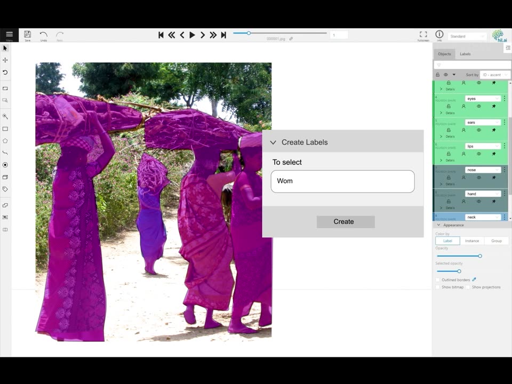Open the Info icon in header

pyautogui.click(x=439, y=34)
